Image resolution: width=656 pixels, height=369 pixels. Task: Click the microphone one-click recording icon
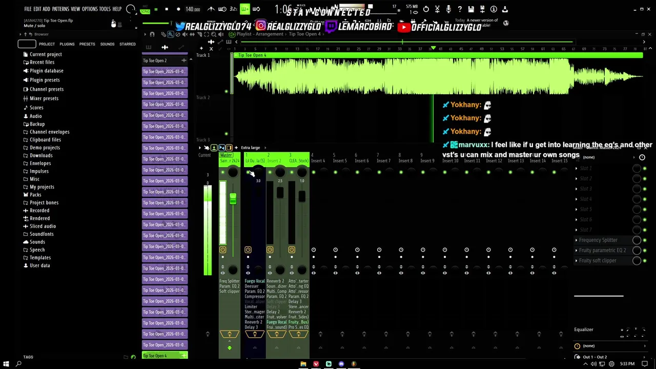click(448, 9)
